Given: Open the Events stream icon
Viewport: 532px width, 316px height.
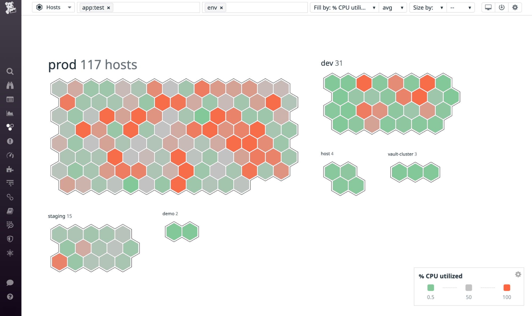Looking at the screenshot, I should pyautogui.click(x=10, y=99).
